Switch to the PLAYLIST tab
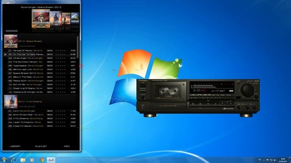 coord(41,146)
